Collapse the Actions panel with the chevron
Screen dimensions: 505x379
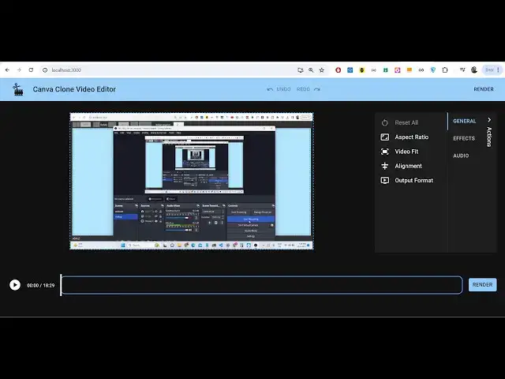(x=489, y=120)
